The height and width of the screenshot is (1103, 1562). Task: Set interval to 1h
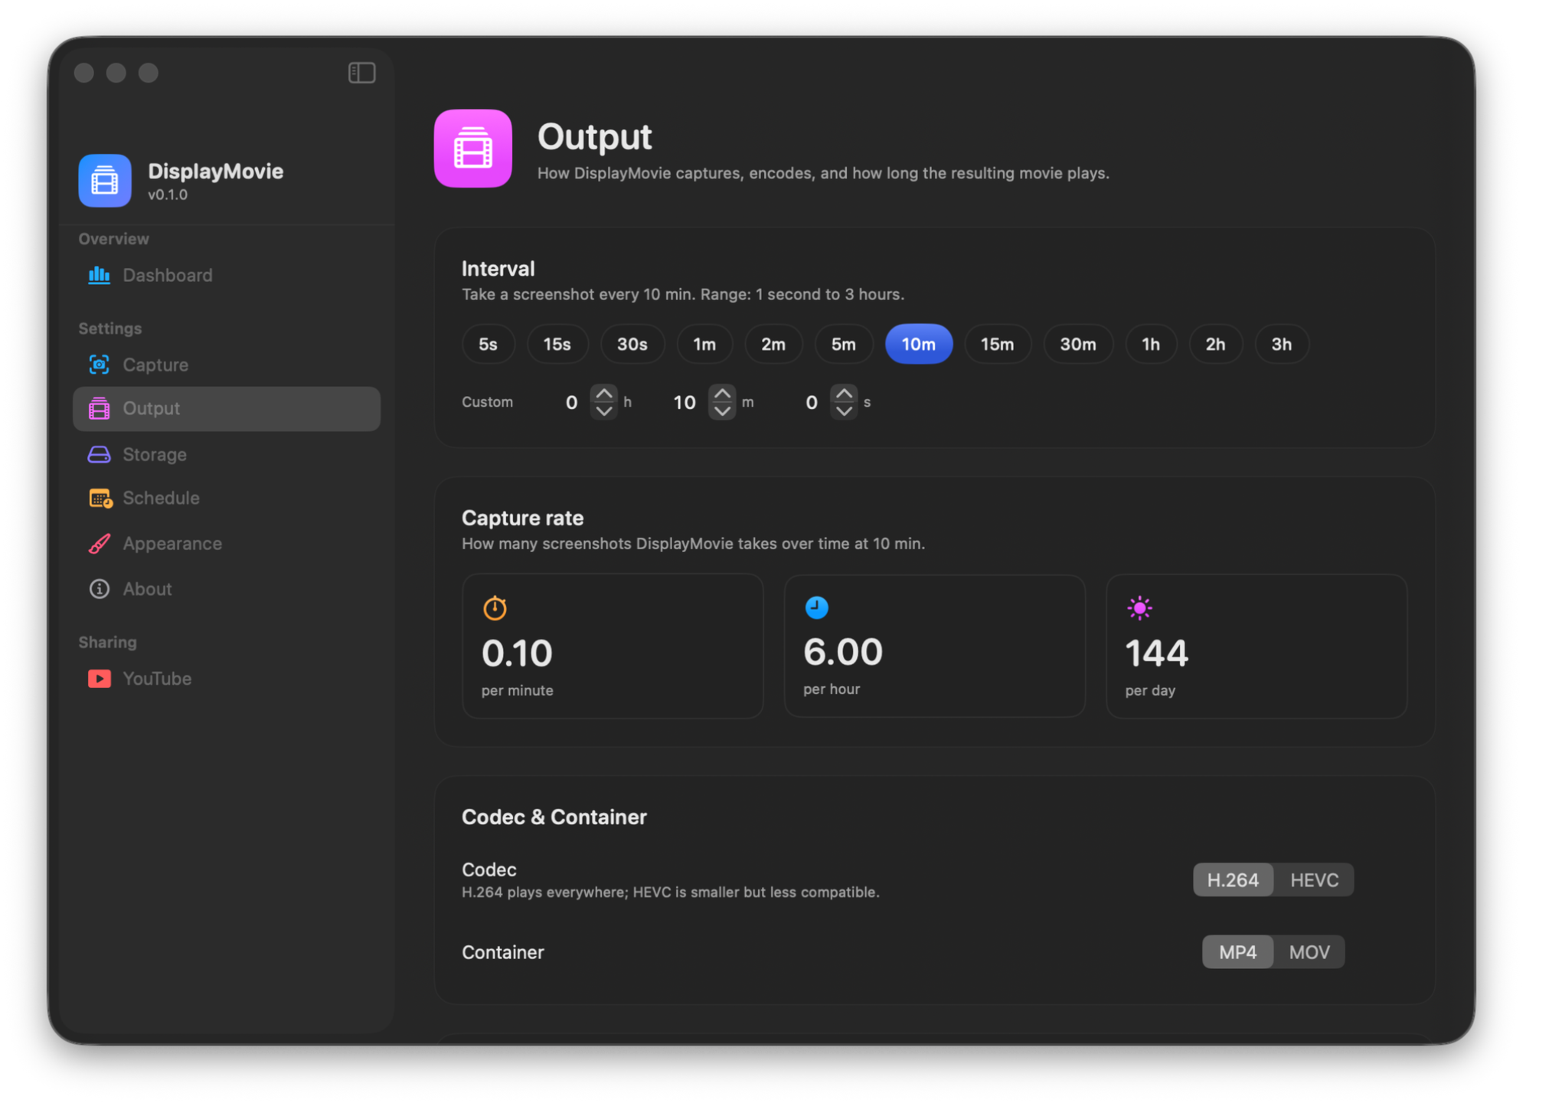[1151, 344]
